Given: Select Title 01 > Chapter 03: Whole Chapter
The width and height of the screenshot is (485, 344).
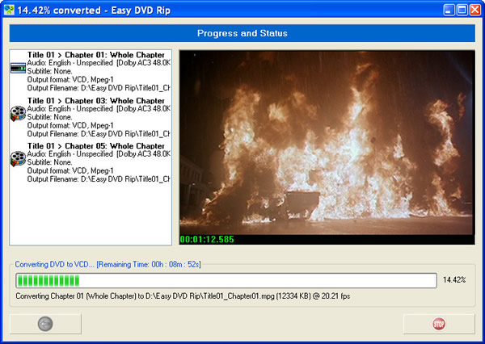Looking at the screenshot, I should (96, 101).
